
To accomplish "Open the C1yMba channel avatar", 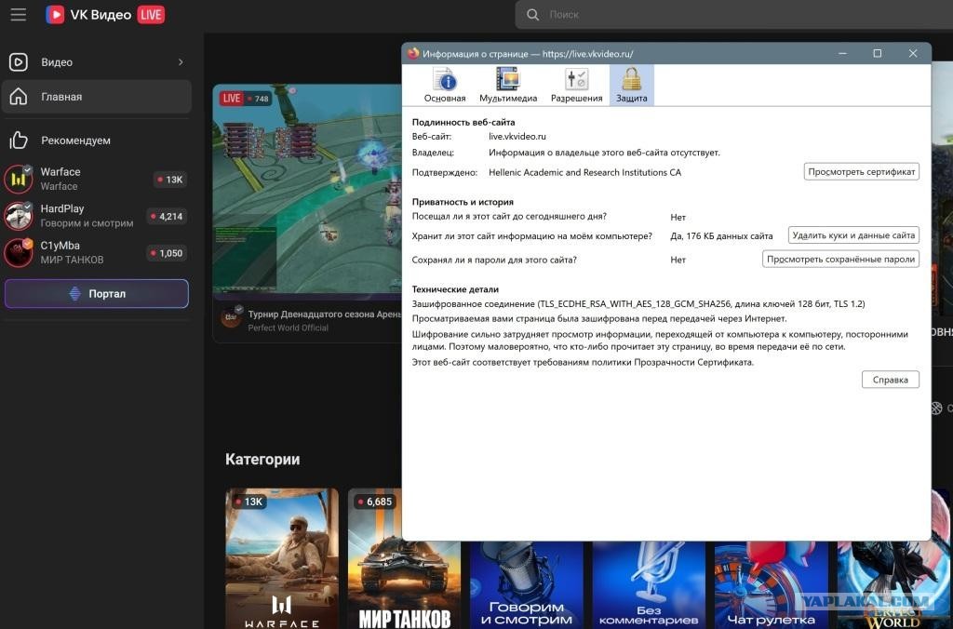I will coord(19,253).
